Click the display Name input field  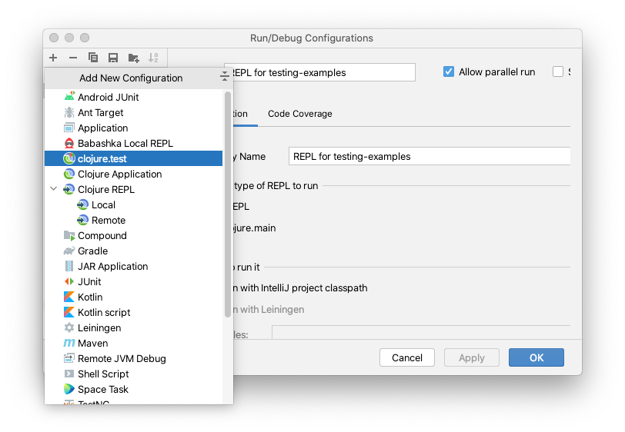429,157
